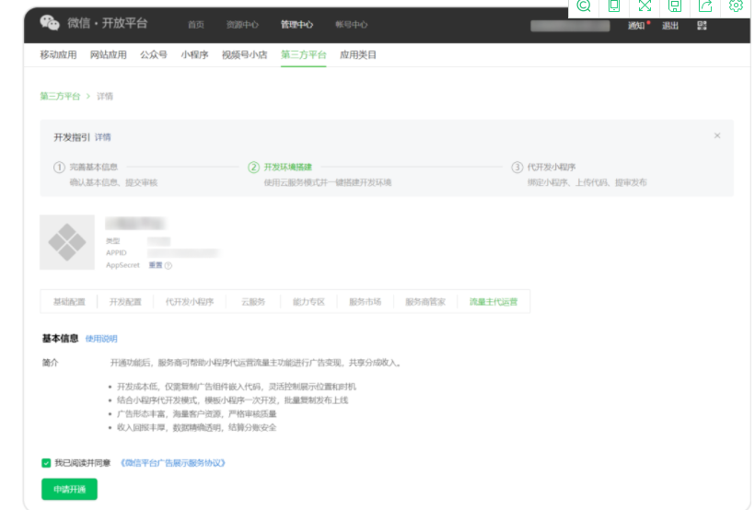Viewport: 755px width, 510px height.
Task: Click the magnifier icon with letter C
Action: pos(584,6)
